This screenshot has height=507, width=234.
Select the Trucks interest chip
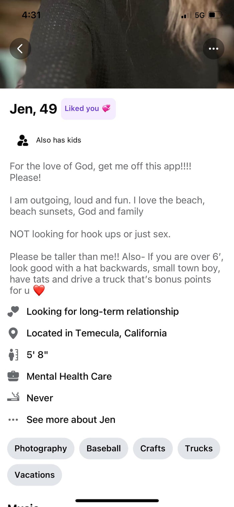point(199,448)
